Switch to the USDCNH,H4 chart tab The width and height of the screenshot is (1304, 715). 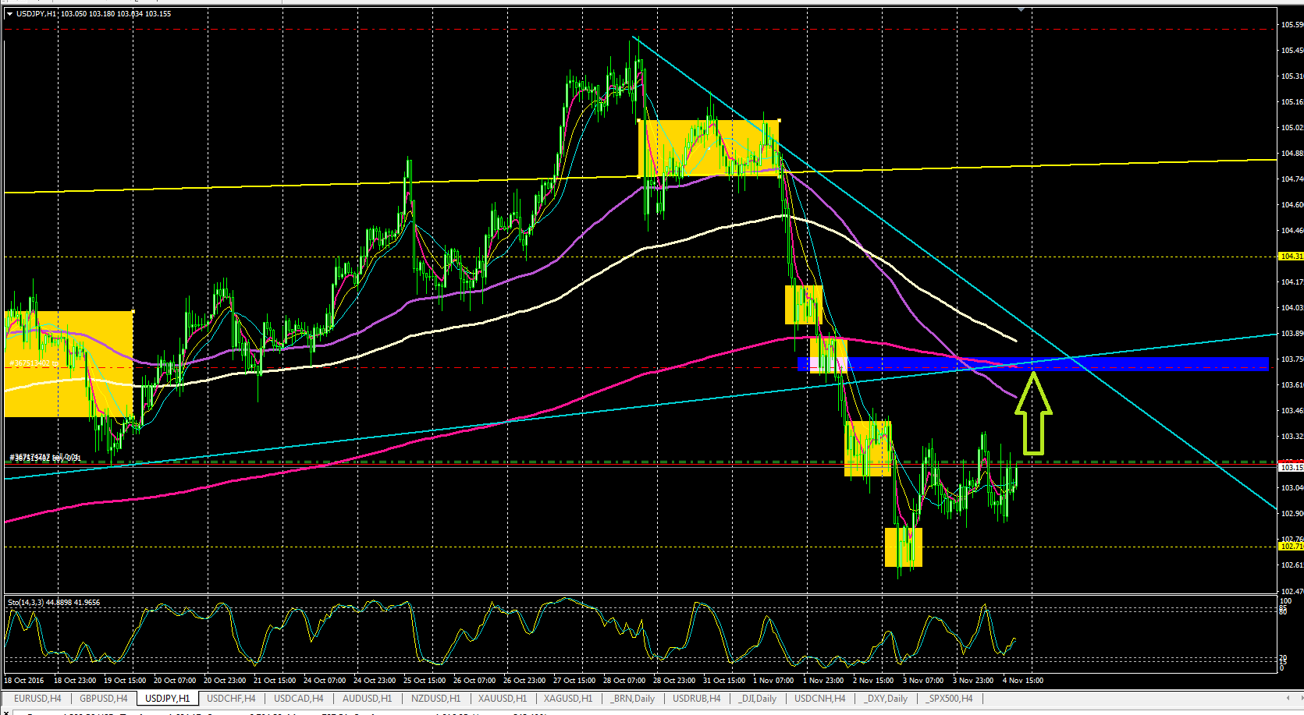(x=819, y=699)
